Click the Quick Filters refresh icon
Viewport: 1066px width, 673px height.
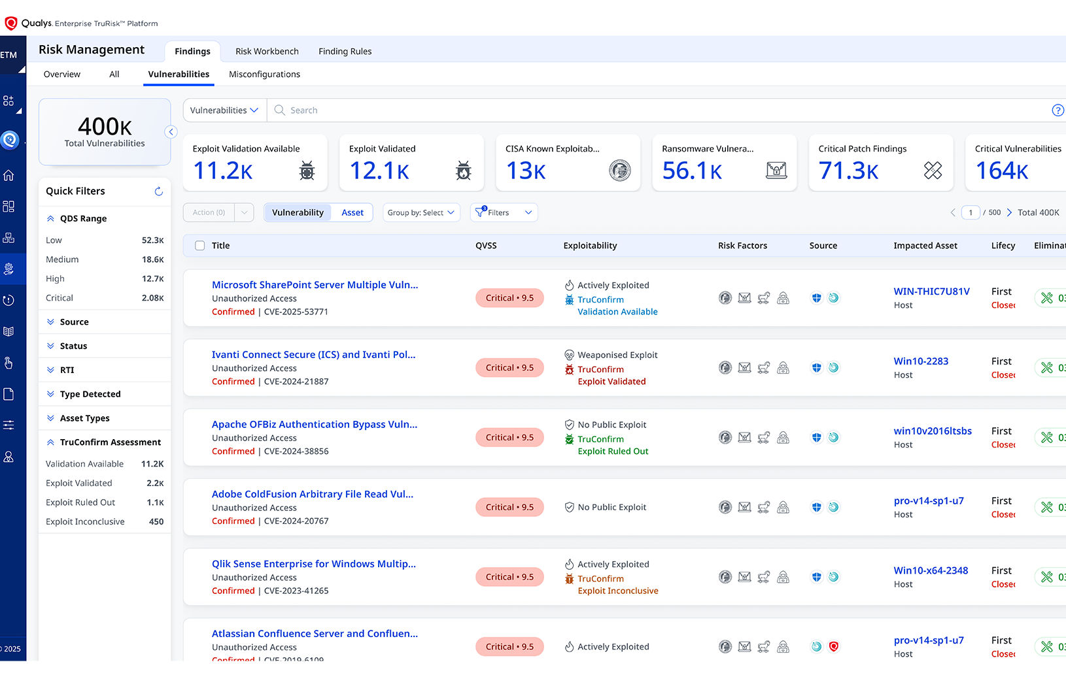click(x=158, y=191)
